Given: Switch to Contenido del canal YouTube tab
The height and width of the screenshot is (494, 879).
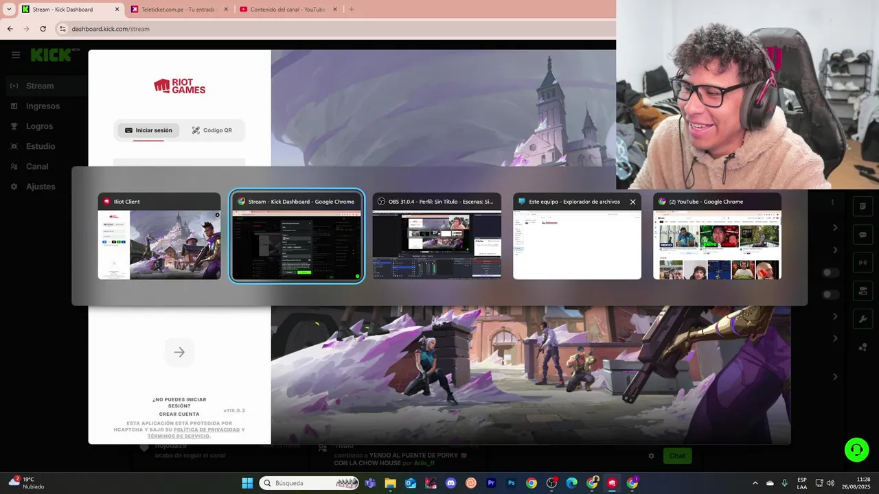Looking at the screenshot, I should [x=289, y=10].
